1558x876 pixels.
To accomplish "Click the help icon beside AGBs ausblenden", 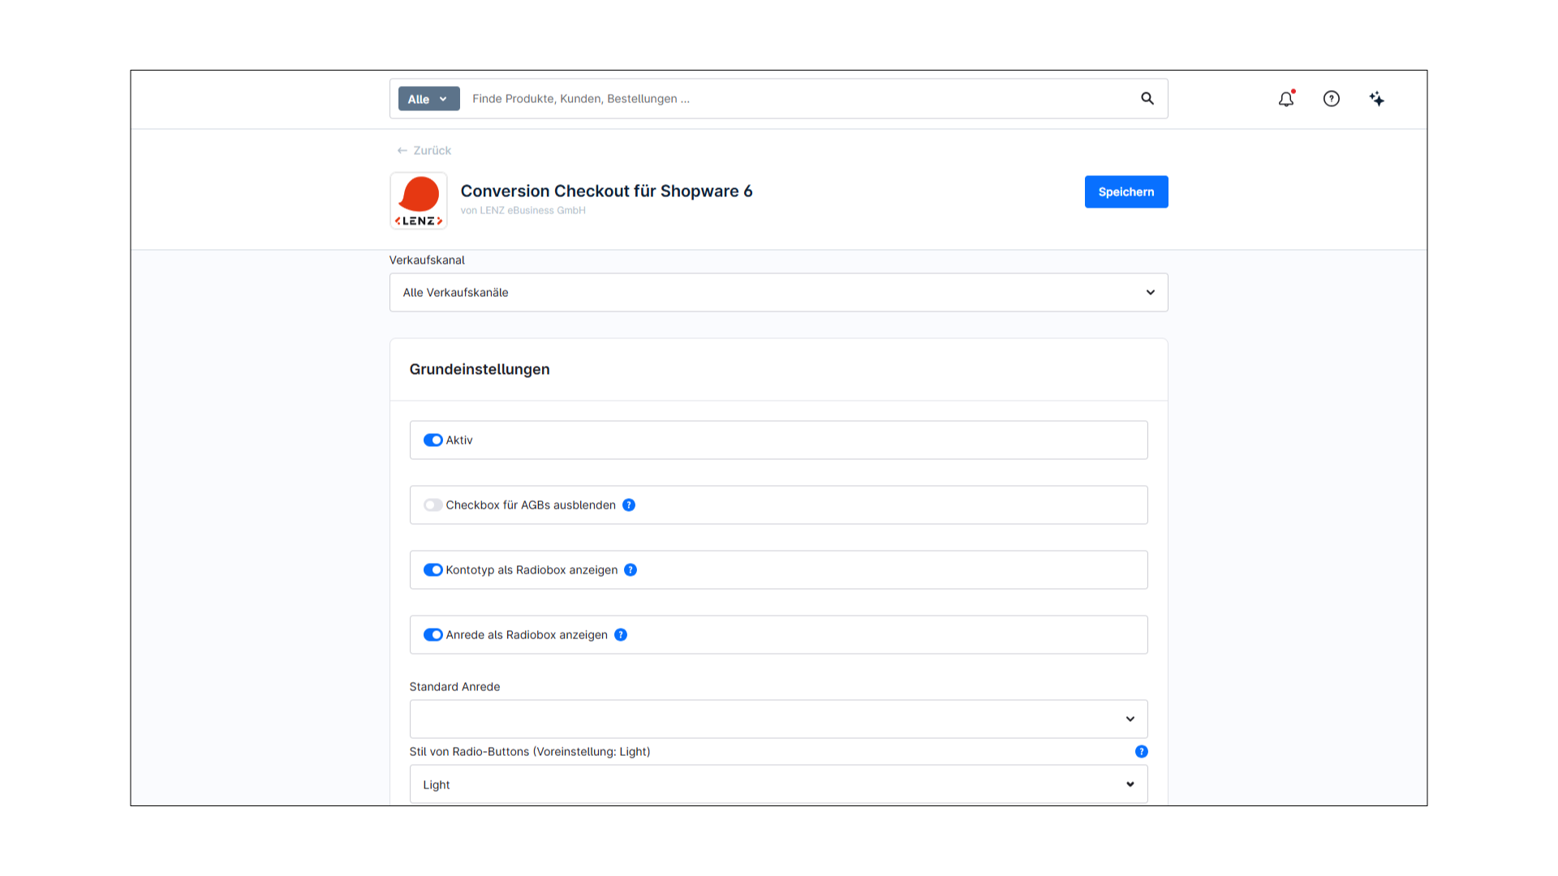I will coord(629,505).
